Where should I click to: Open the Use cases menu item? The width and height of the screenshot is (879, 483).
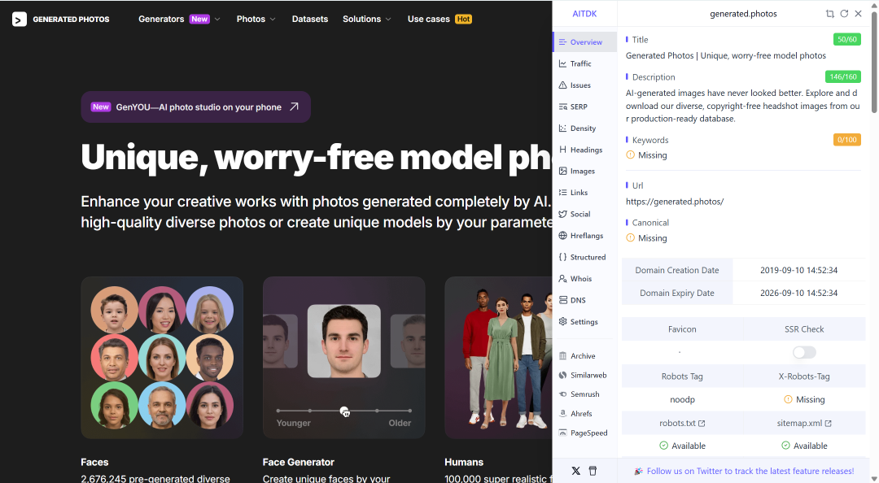point(439,19)
